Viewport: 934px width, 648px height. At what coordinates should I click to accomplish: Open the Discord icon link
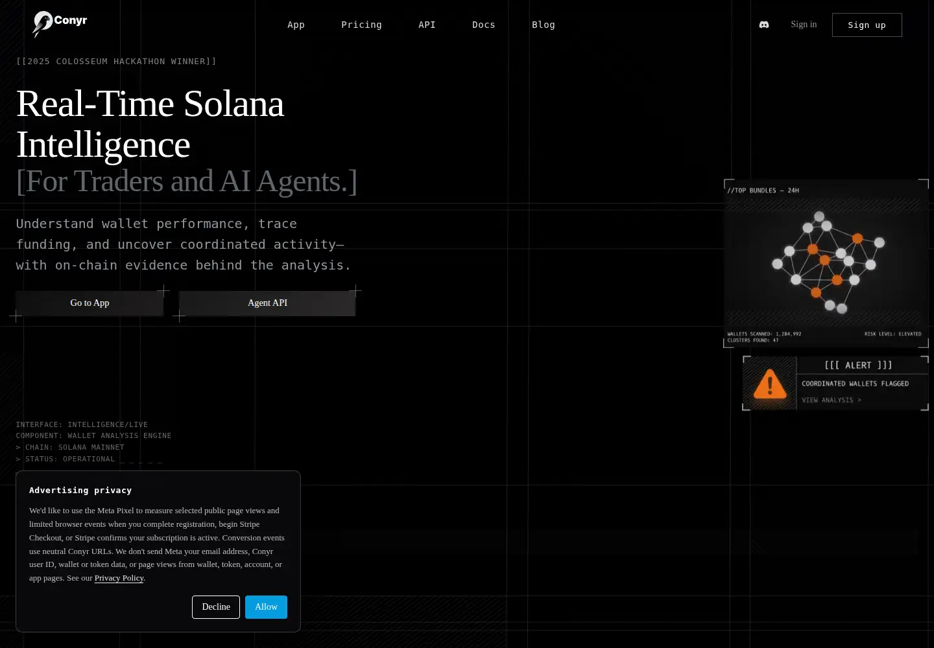click(x=764, y=25)
